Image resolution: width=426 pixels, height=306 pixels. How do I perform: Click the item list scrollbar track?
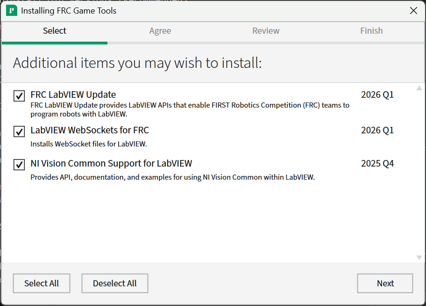point(419,173)
